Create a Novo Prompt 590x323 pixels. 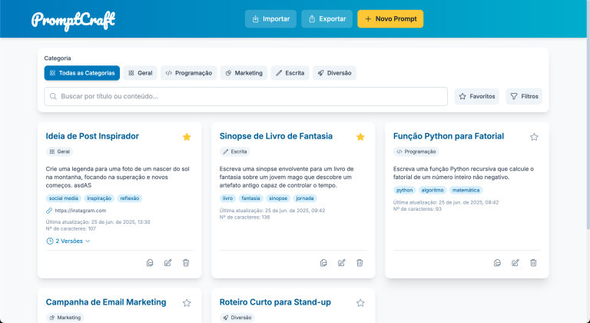390,19
